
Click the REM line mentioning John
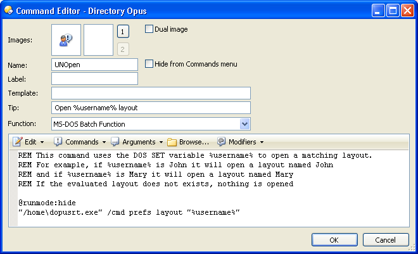(175, 165)
